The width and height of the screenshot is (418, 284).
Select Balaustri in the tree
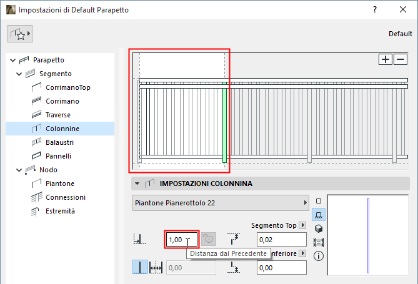tap(60, 142)
